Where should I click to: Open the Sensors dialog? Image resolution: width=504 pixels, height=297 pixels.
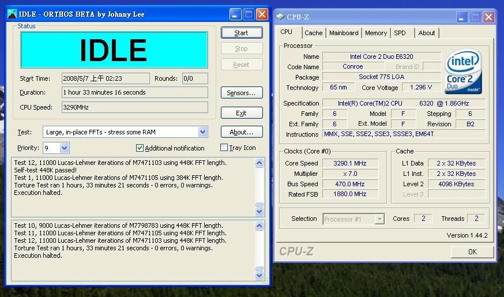242,93
